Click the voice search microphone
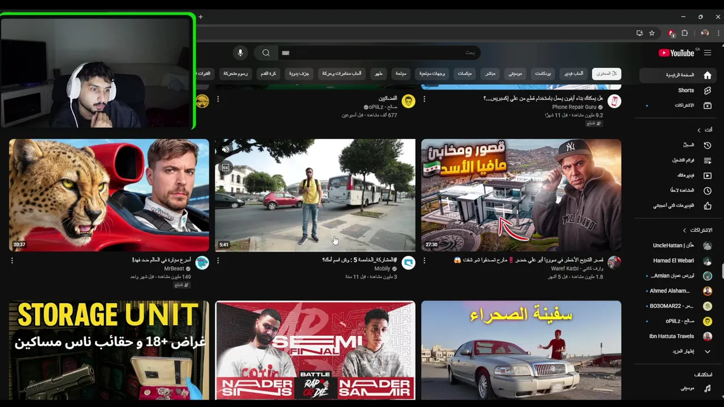Image resolution: width=724 pixels, height=407 pixels. pyautogui.click(x=240, y=53)
